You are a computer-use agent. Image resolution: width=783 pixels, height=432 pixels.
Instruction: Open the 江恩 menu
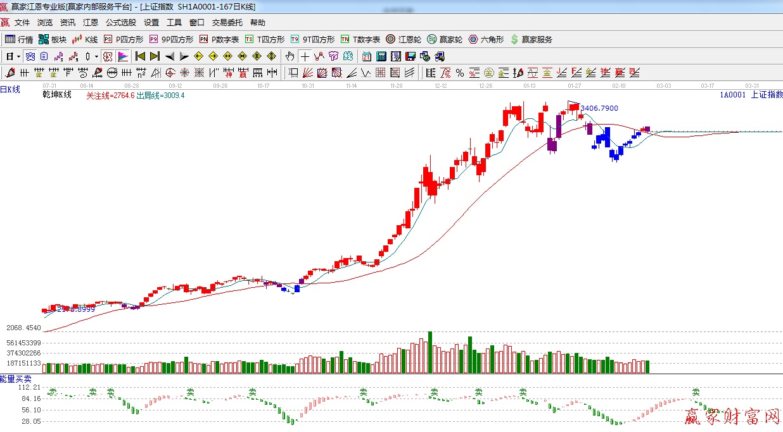pyautogui.click(x=91, y=23)
